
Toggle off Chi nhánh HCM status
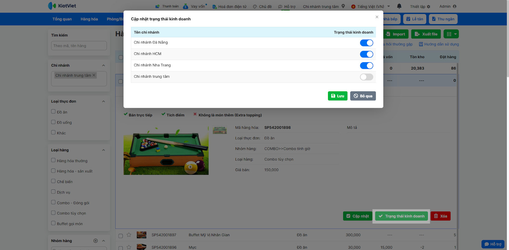pyautogui.click(x=366, y=54)
